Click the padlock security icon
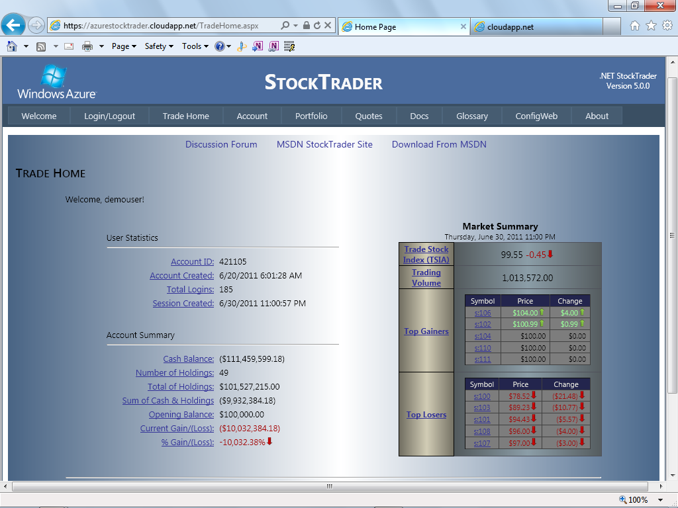Image resolution: width=678 pixels, height=508 pixels. (306, 26)
